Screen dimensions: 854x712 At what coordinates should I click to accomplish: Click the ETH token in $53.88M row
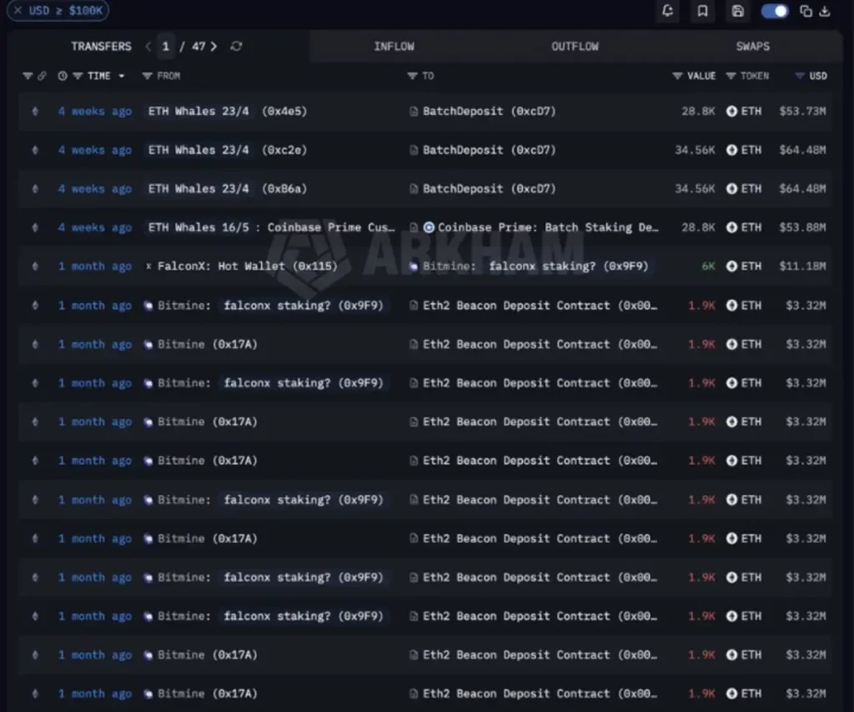(x=744, y=227)
